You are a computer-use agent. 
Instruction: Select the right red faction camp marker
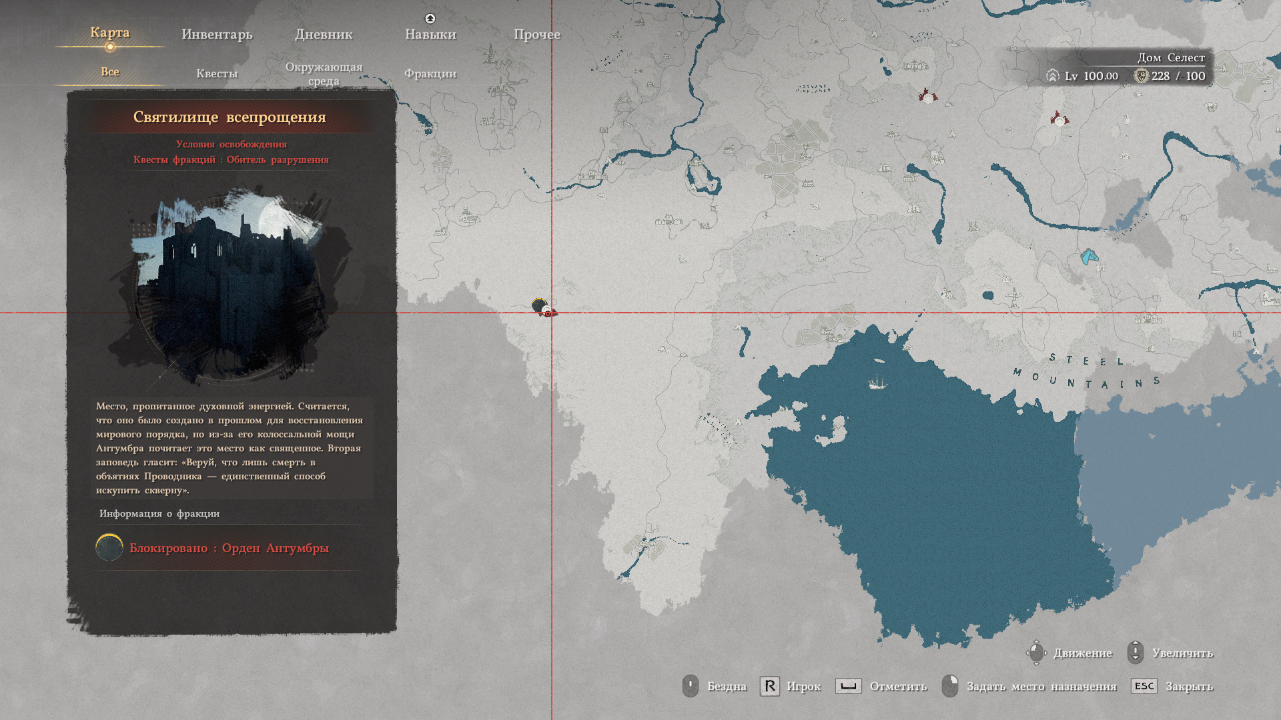(1059, 119)
